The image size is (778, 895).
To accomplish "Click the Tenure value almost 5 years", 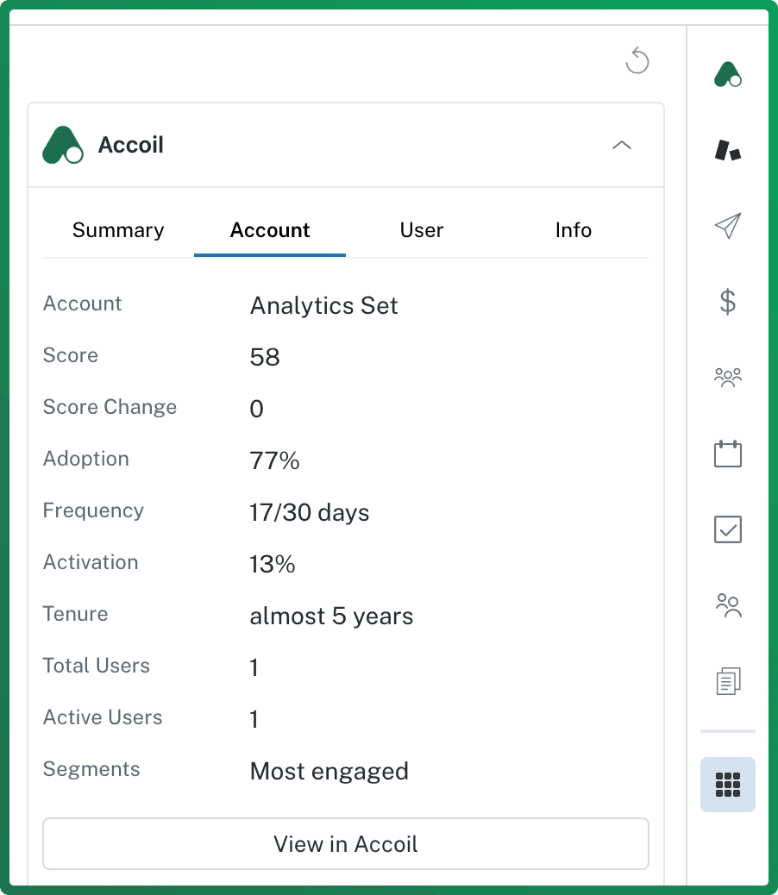I will 331,616.
